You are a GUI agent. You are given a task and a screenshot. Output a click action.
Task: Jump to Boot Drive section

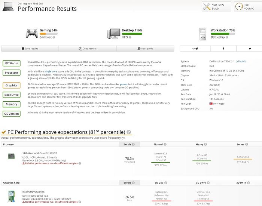[12, 95]
